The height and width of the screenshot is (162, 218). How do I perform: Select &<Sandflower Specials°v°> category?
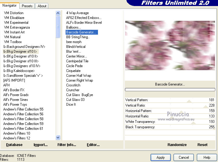23,76
